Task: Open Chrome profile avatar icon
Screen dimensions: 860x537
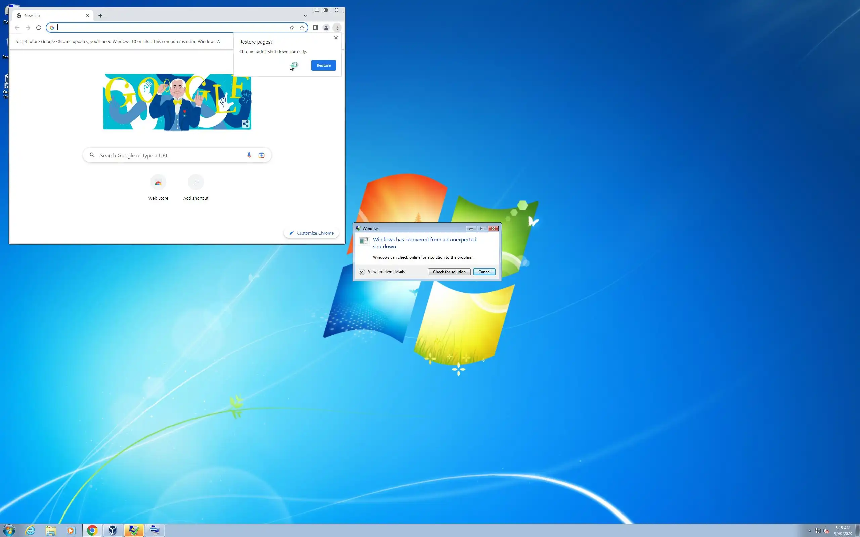Action: 326,27
